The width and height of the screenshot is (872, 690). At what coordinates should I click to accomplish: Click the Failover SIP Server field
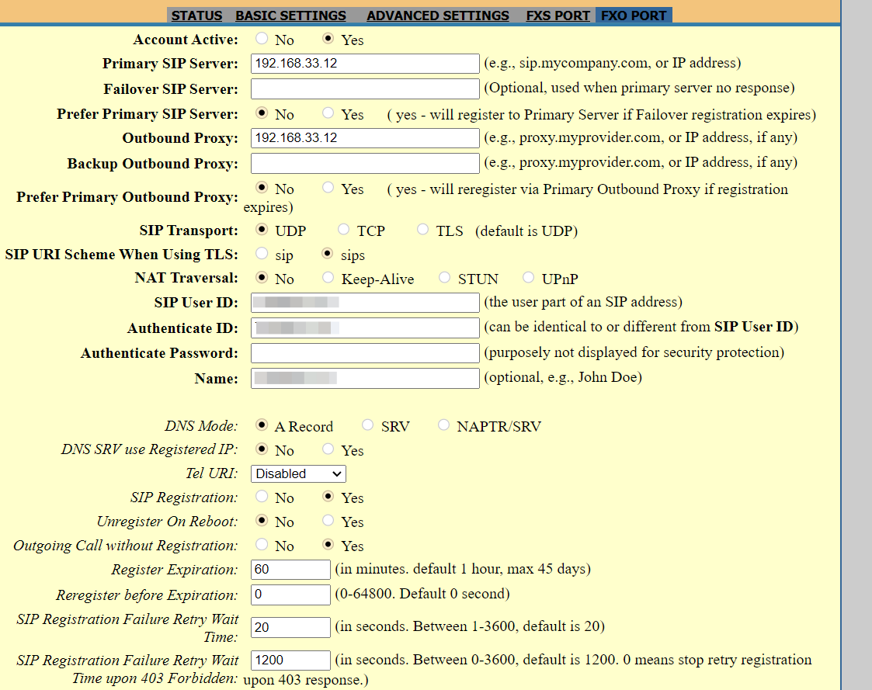click(x=365, y=88)
